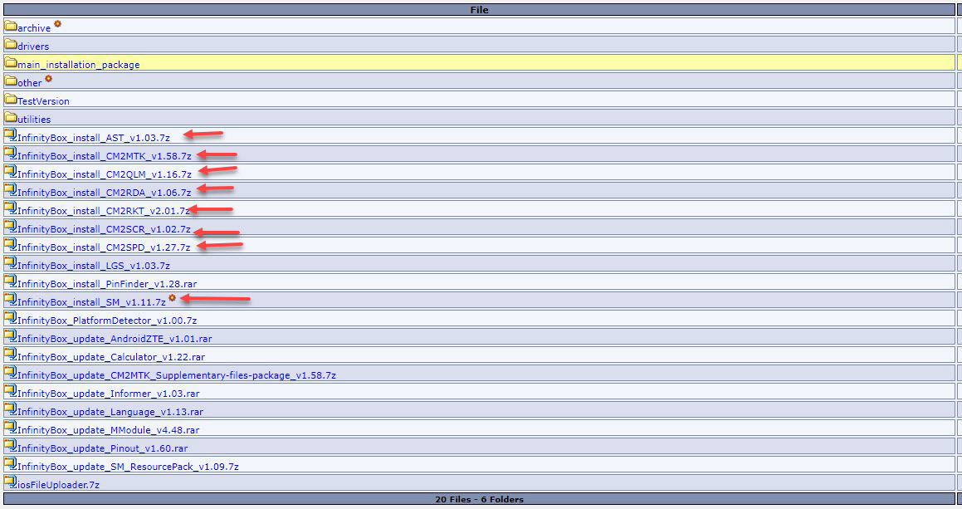Download InfinityBox_install_LGS_v1.03.7z
Image resolution: width=962 pixels, height=509 pixels.
pyautogui.click(x=93, y=265)
